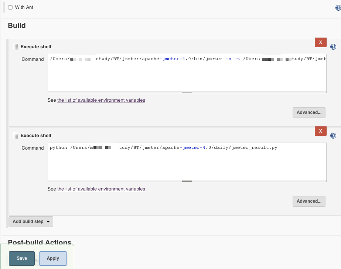Click the Build section heading

17,25
